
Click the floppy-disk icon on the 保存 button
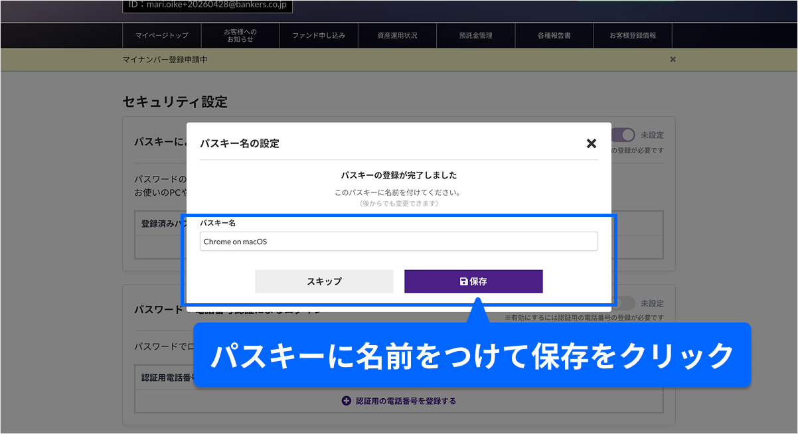[463, 281]
